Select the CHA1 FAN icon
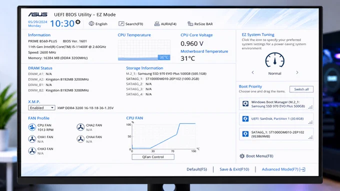This screenshot has height=191, width=340. pos(32,139)
